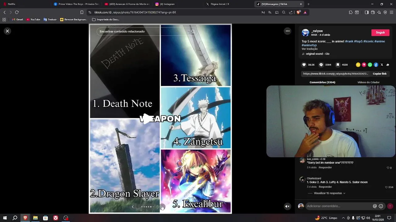Share the post to Facebook
The width and height of the screenshot is (396, 222).
(376, 65)
